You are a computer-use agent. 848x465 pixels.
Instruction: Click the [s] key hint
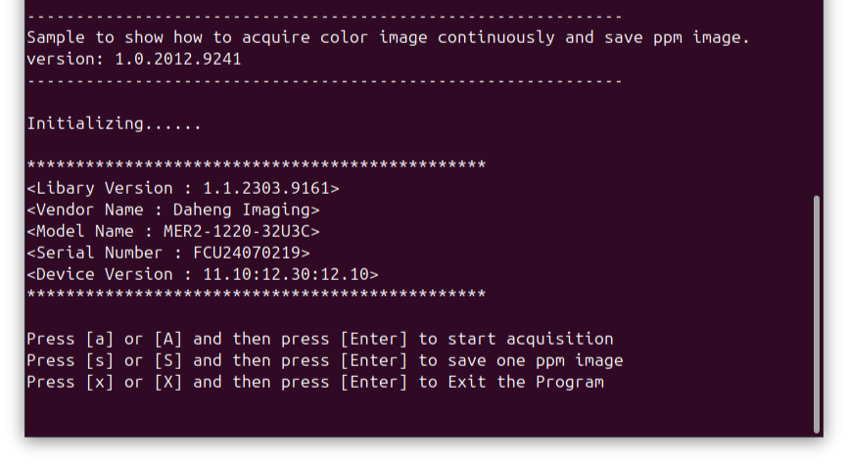100,360
